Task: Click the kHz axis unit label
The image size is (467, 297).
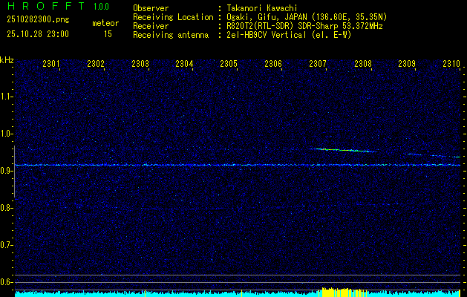Action: click(7, 60)
